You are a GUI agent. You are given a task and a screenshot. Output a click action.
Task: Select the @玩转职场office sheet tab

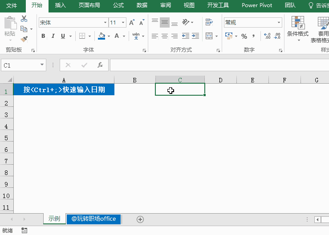click(93, 219)
